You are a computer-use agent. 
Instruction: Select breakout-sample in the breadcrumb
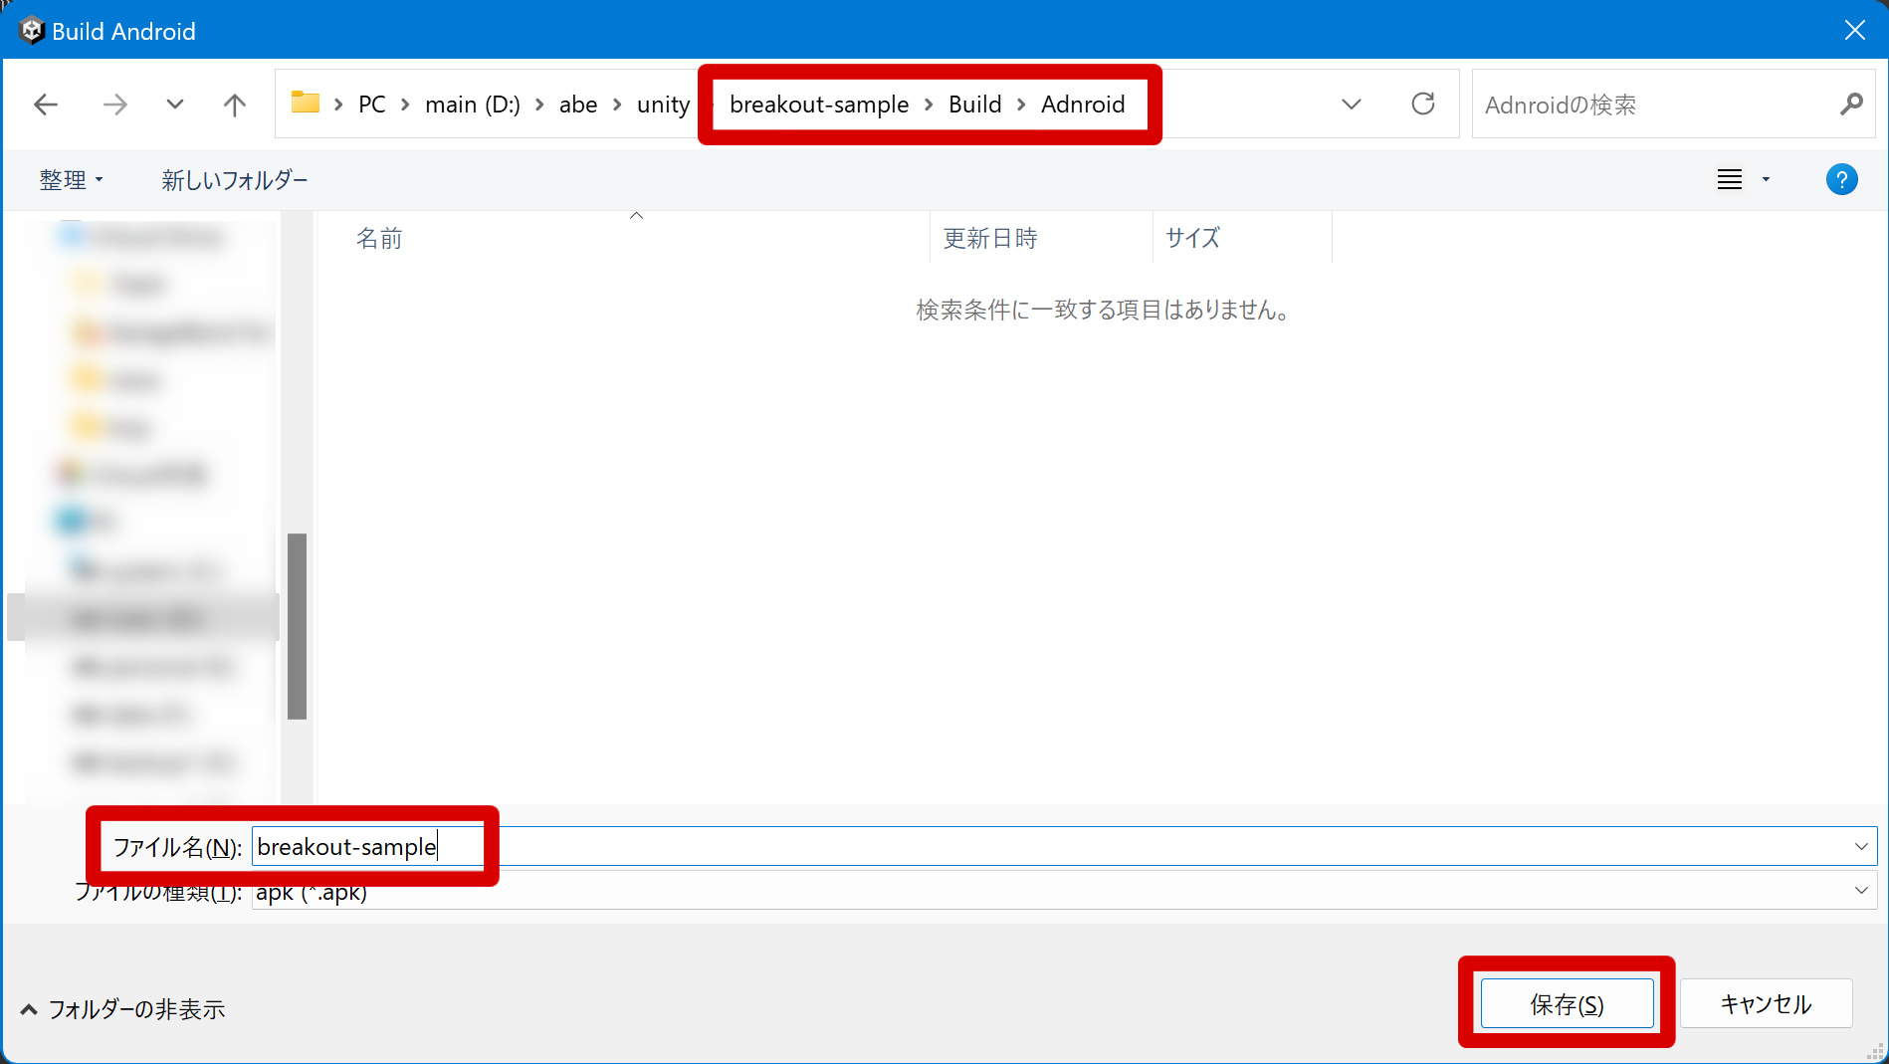pyautogui.click(x=819, y=105)
